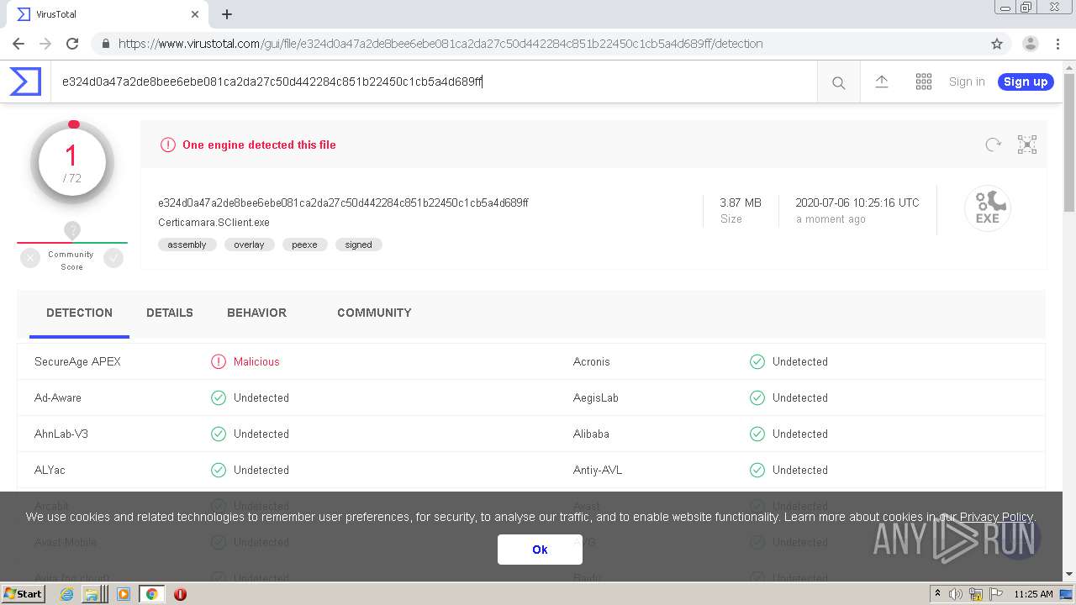Image resolution: width=1076 pixels, height=605 pixels.
Task: Open the apps grid icon
Action: click(x=924, y=82)
